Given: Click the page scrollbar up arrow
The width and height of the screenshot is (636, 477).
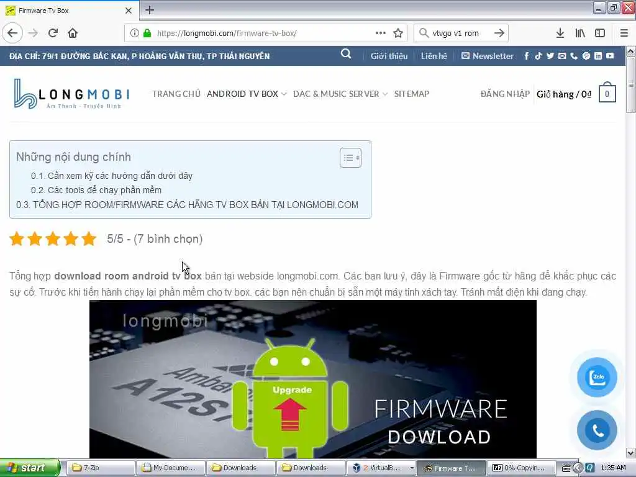Looking at the screenshot, I should point(631,52).
